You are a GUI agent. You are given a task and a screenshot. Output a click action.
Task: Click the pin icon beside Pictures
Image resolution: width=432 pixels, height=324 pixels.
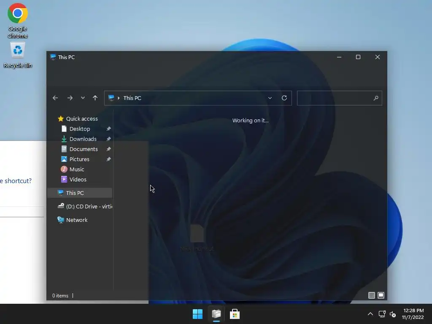(108, 159)
